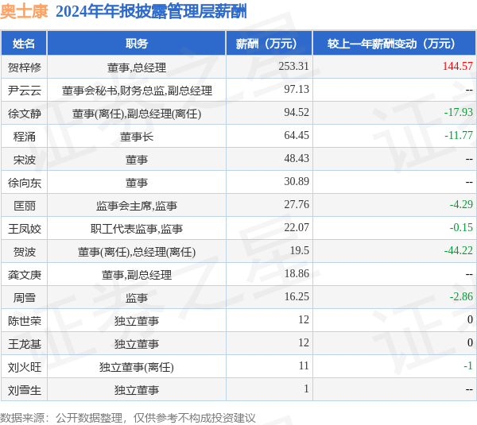
Task: Click the title text 2024年年报披露管理层薪酬
Action: click(151, 12)
